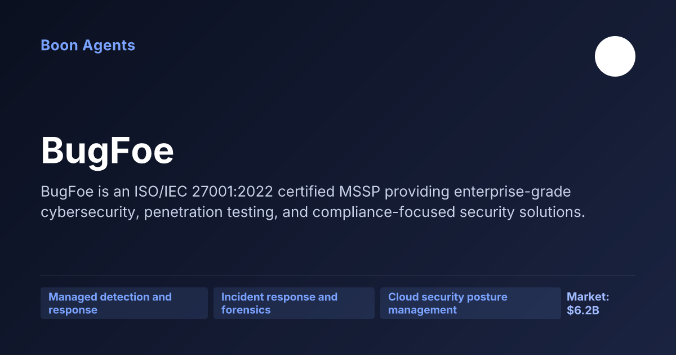Select the BugFoe title heading
The width and height of the screenshot is (676, 355).
108,151
